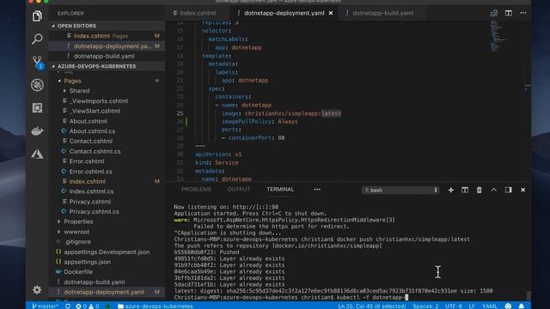
Task: Open Contact.cshtml.cs file
Action: click(x=95, y=151)
